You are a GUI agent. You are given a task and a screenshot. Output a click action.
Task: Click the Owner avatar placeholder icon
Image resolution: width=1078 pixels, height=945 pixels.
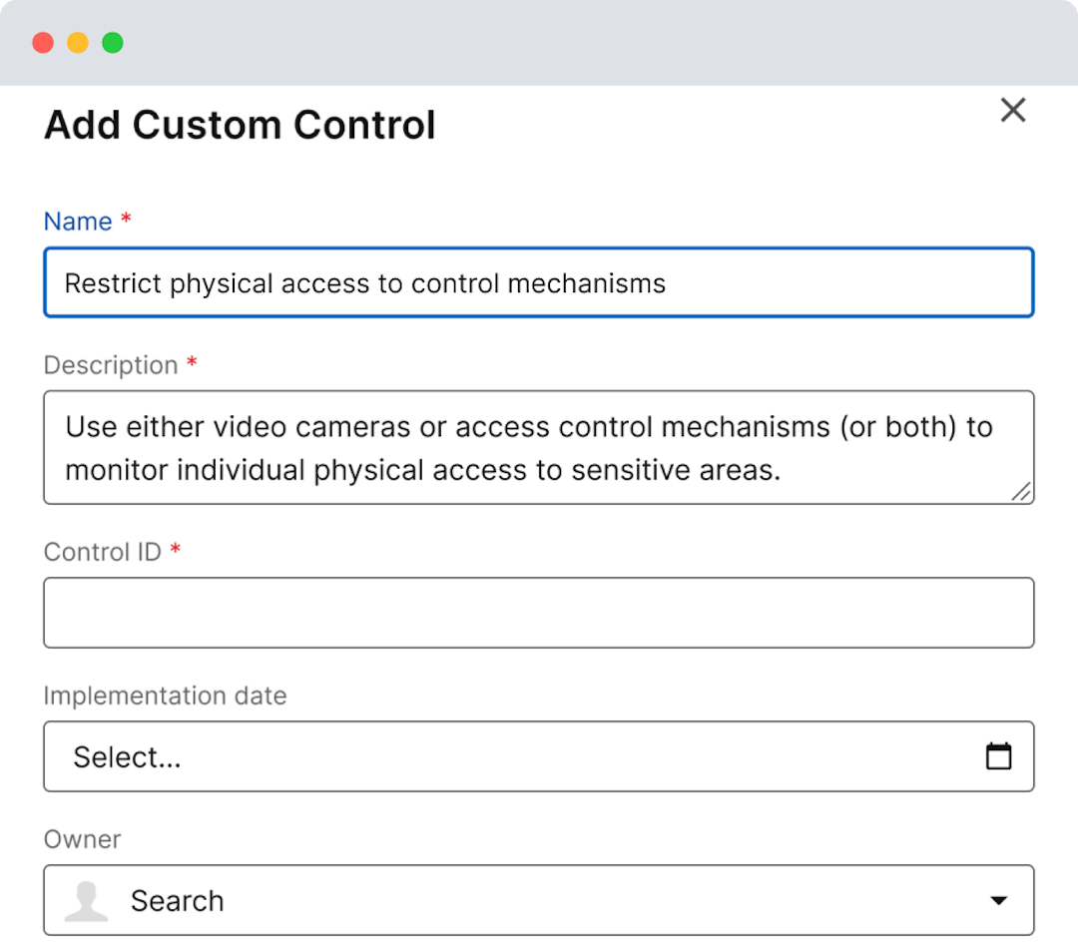(86, 900)
